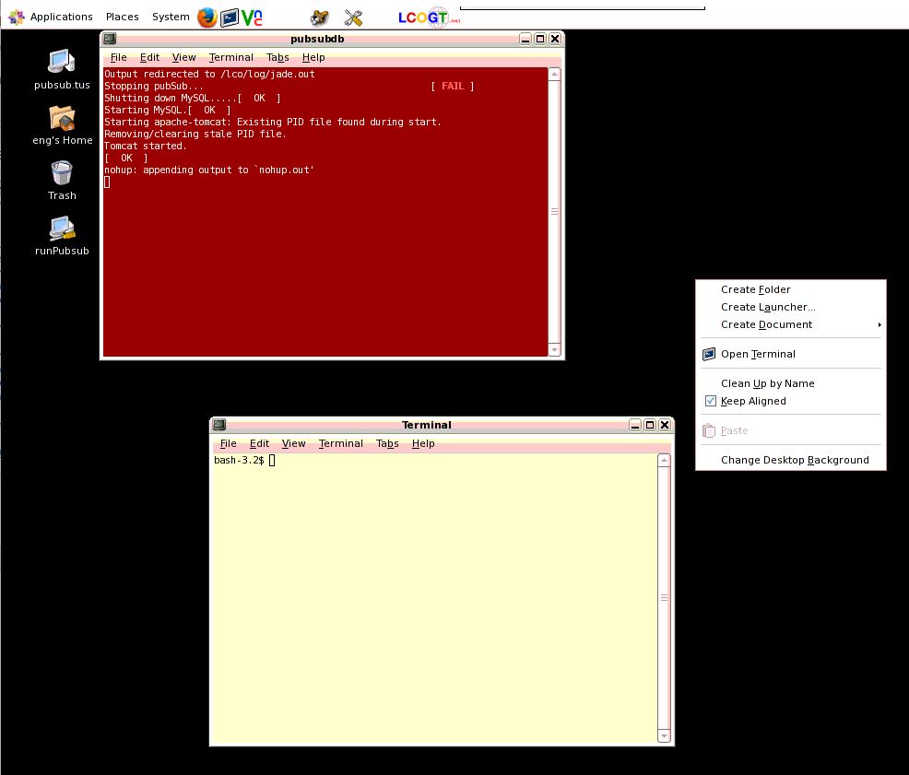Launch Firefox from the top panel
Screen dimensions: 909x775
point(207,17)
